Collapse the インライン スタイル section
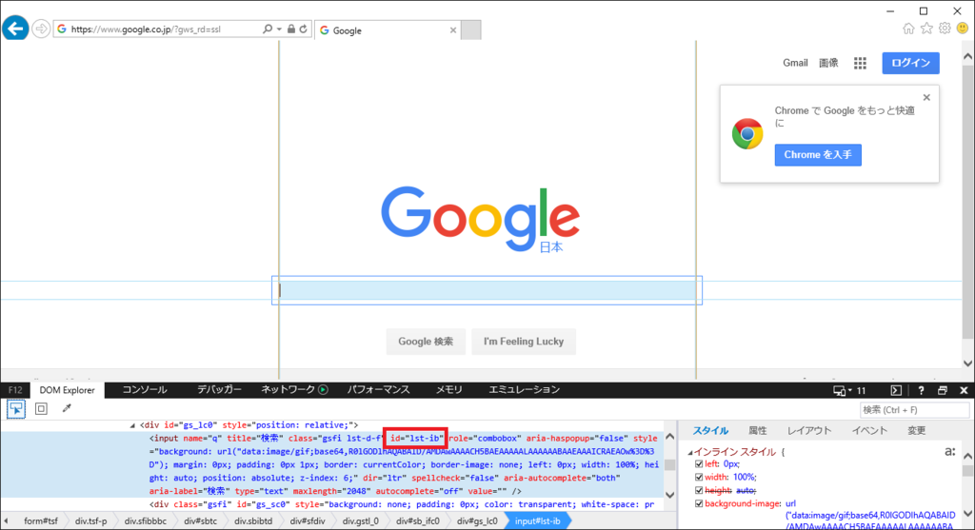 pos(690,452)
